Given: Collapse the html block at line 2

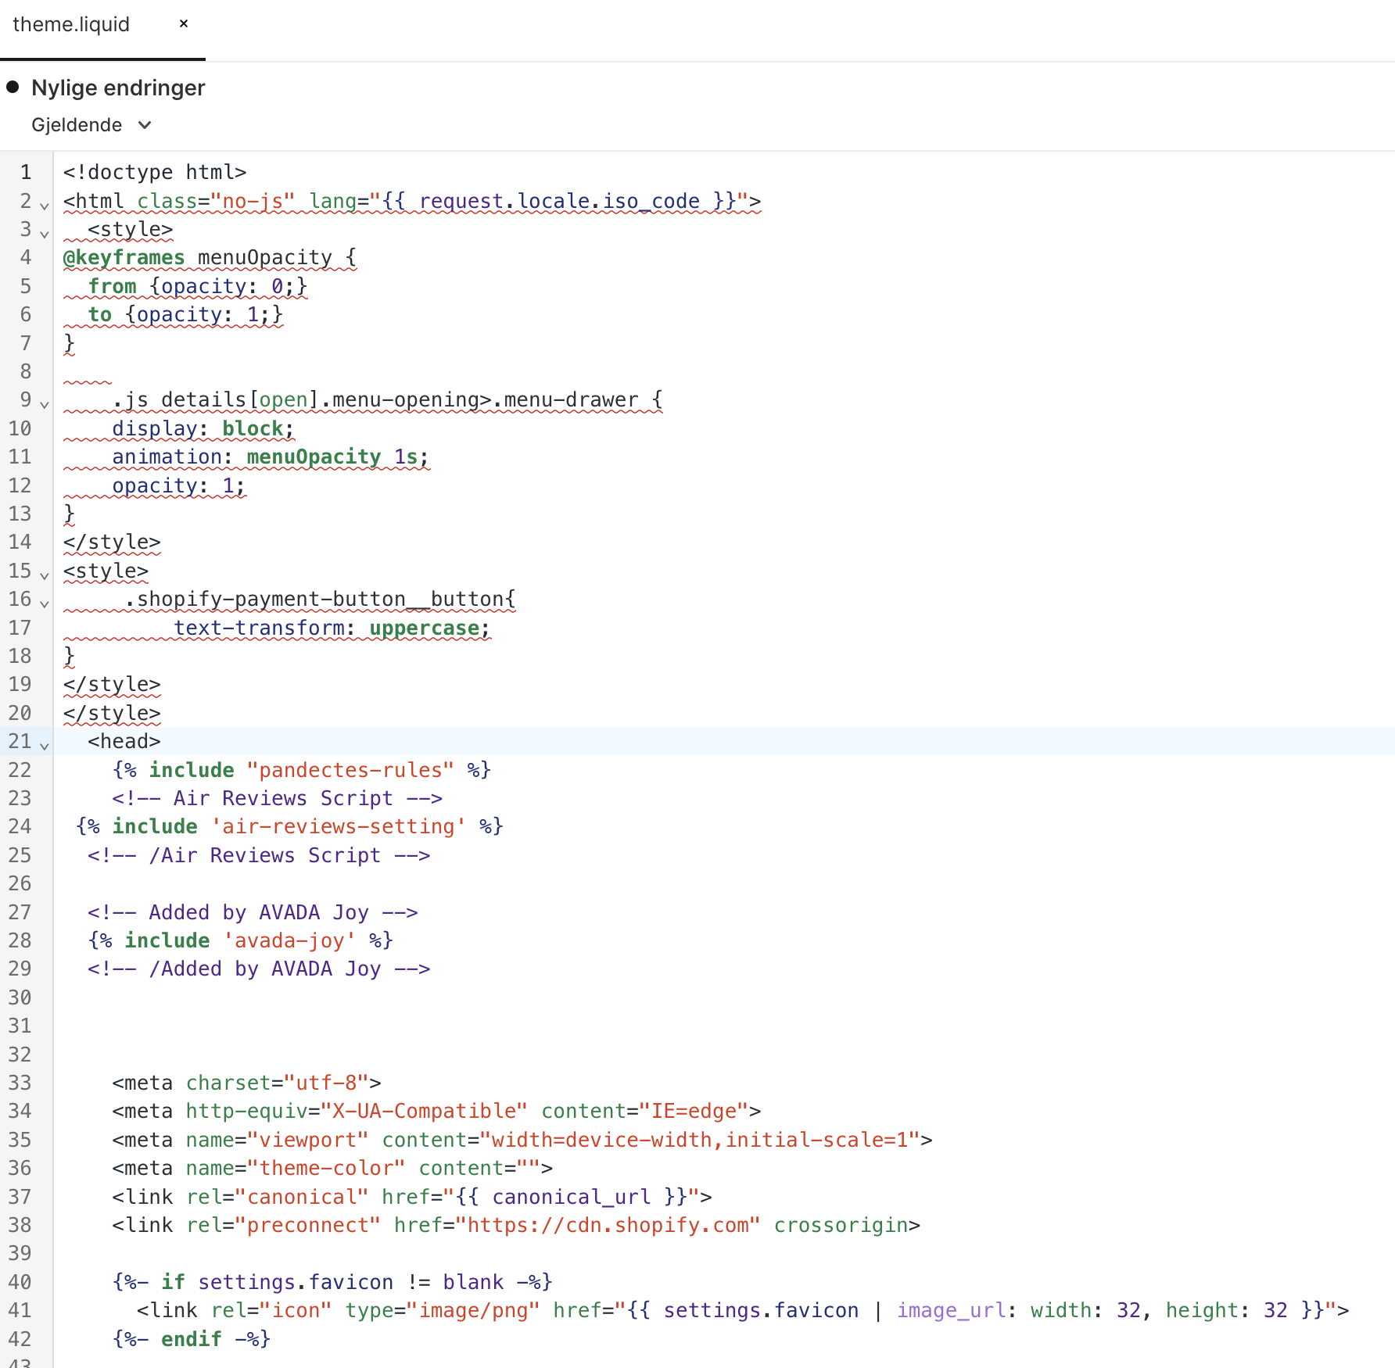Looking at the screenshot, I should [45, 206].
